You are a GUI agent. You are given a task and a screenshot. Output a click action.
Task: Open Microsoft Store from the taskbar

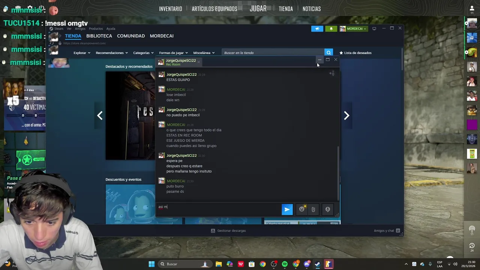(x=252, y=264)
